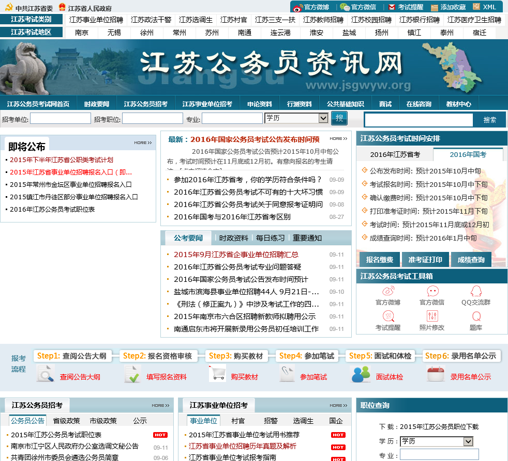Click the paperclip document icon for 参加笔试
508x461 pixels.
(287, 374)
